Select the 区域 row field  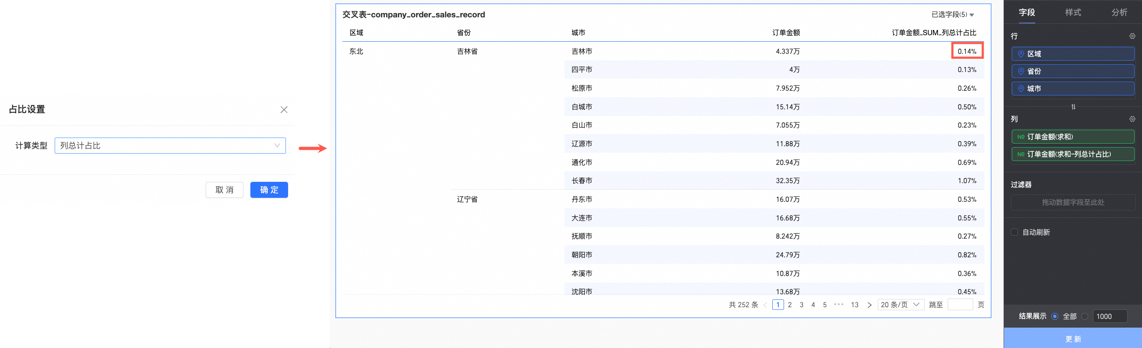[1073, 54]
